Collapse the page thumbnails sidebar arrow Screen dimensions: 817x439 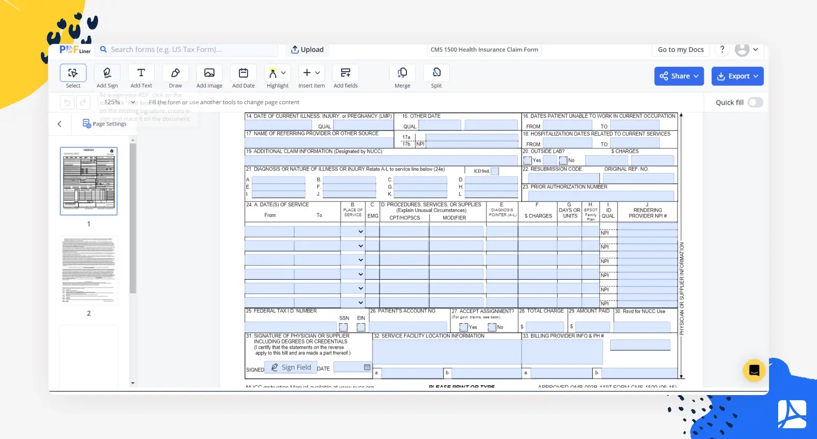click(60, 124)
